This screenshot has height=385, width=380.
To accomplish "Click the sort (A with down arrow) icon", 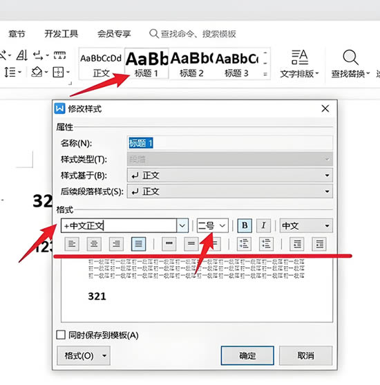I will (22, 55).
